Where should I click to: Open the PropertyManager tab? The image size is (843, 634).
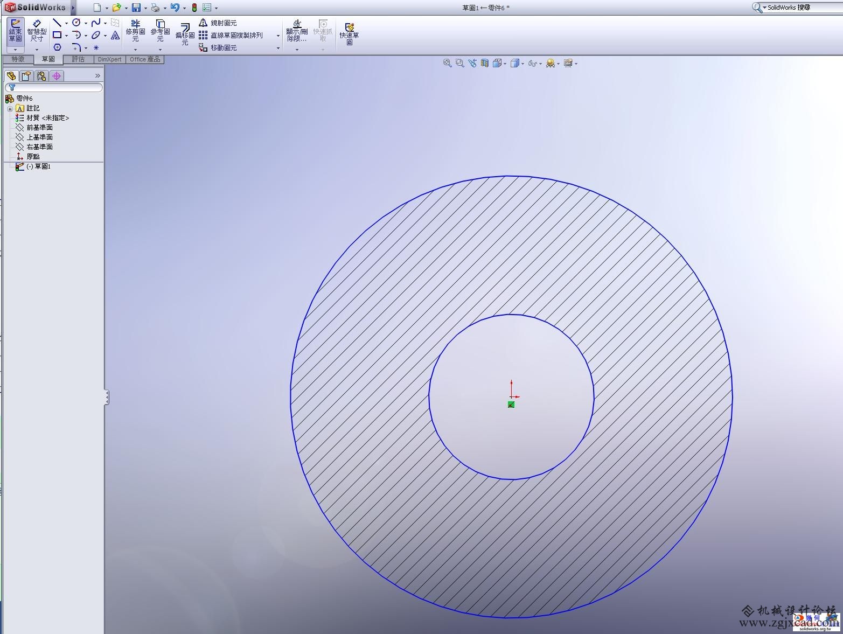click(26, 76)
